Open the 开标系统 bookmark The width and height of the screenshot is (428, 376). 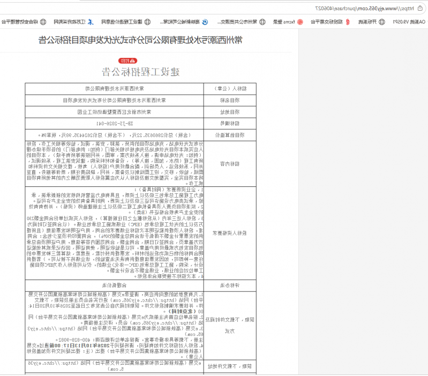tap(372, 22)
